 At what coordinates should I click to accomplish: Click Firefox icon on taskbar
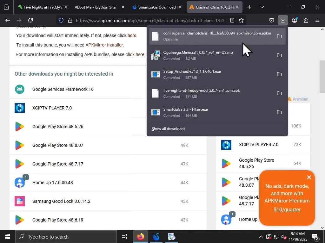point(141,237)
